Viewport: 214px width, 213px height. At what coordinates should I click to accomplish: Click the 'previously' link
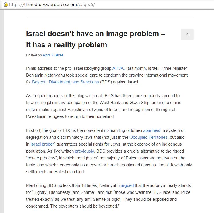(x=84, y=151)
